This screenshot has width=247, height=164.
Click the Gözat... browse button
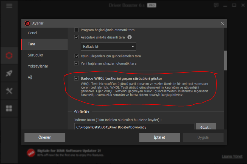tap(206, 127)
